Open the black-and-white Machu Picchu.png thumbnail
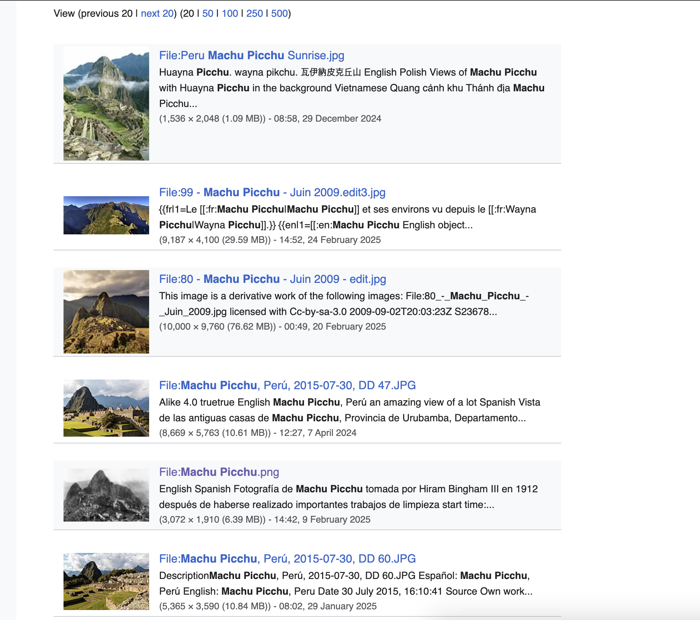The image size is (700, 620). tap(106, 495)
